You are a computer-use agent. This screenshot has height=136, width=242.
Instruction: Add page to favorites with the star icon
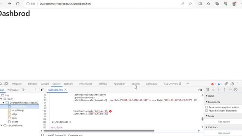click(x=190, y=4)
